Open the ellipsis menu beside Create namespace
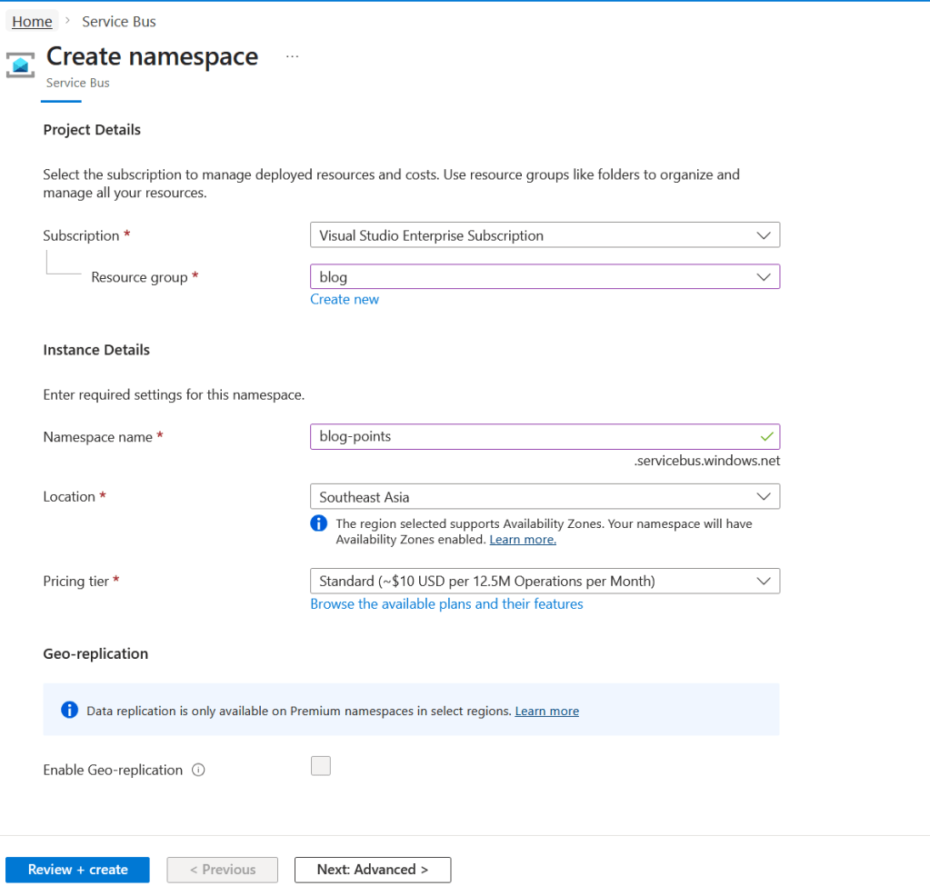Image resolution: width=930 pixels, height=886 pixels. 292,57
